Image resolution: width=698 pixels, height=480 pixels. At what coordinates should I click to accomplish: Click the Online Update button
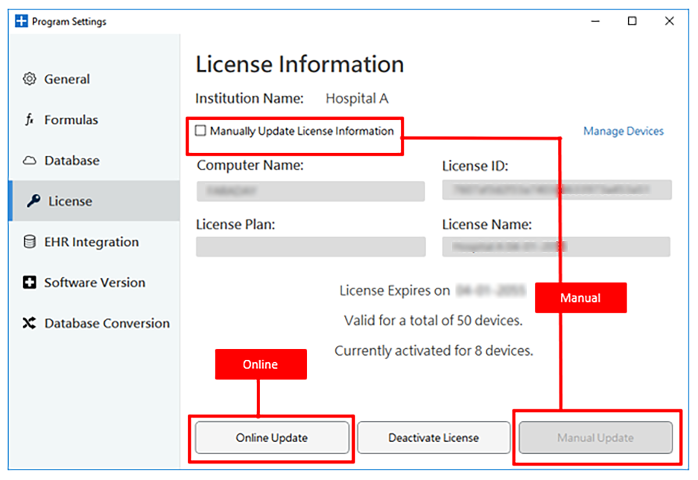coord(272,438)
